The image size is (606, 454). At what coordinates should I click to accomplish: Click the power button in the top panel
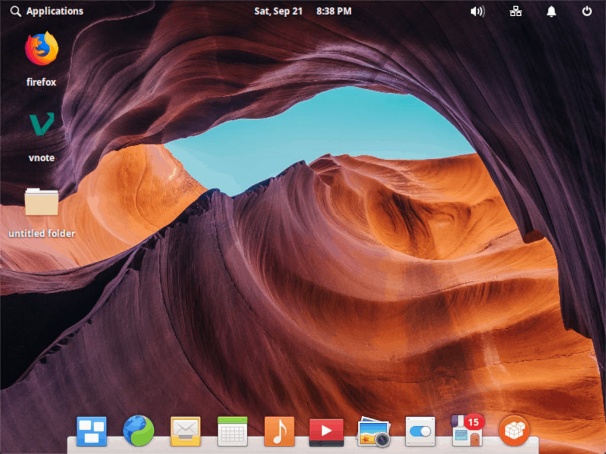coord(586,11)
